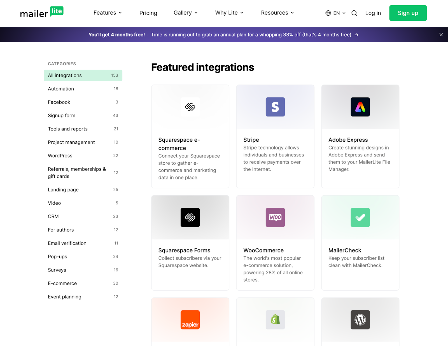The width and height of the screenshot is (448, 346).
Task: Click the Zapier icon
Action: click(190, 320)
